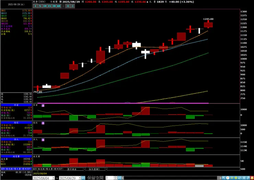Click the SMA10 legend row
254x180 pixels.
pyautogui.click(x=16, y=13)
